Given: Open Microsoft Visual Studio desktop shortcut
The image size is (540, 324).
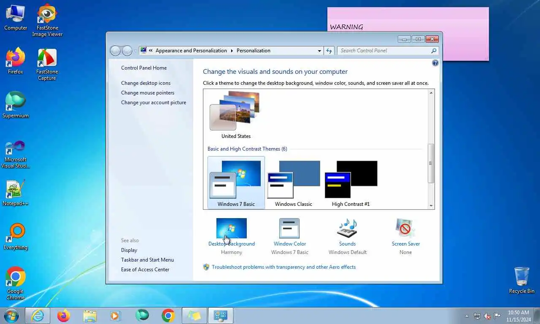Looking at the screenshot, I should tap(16, 154).
